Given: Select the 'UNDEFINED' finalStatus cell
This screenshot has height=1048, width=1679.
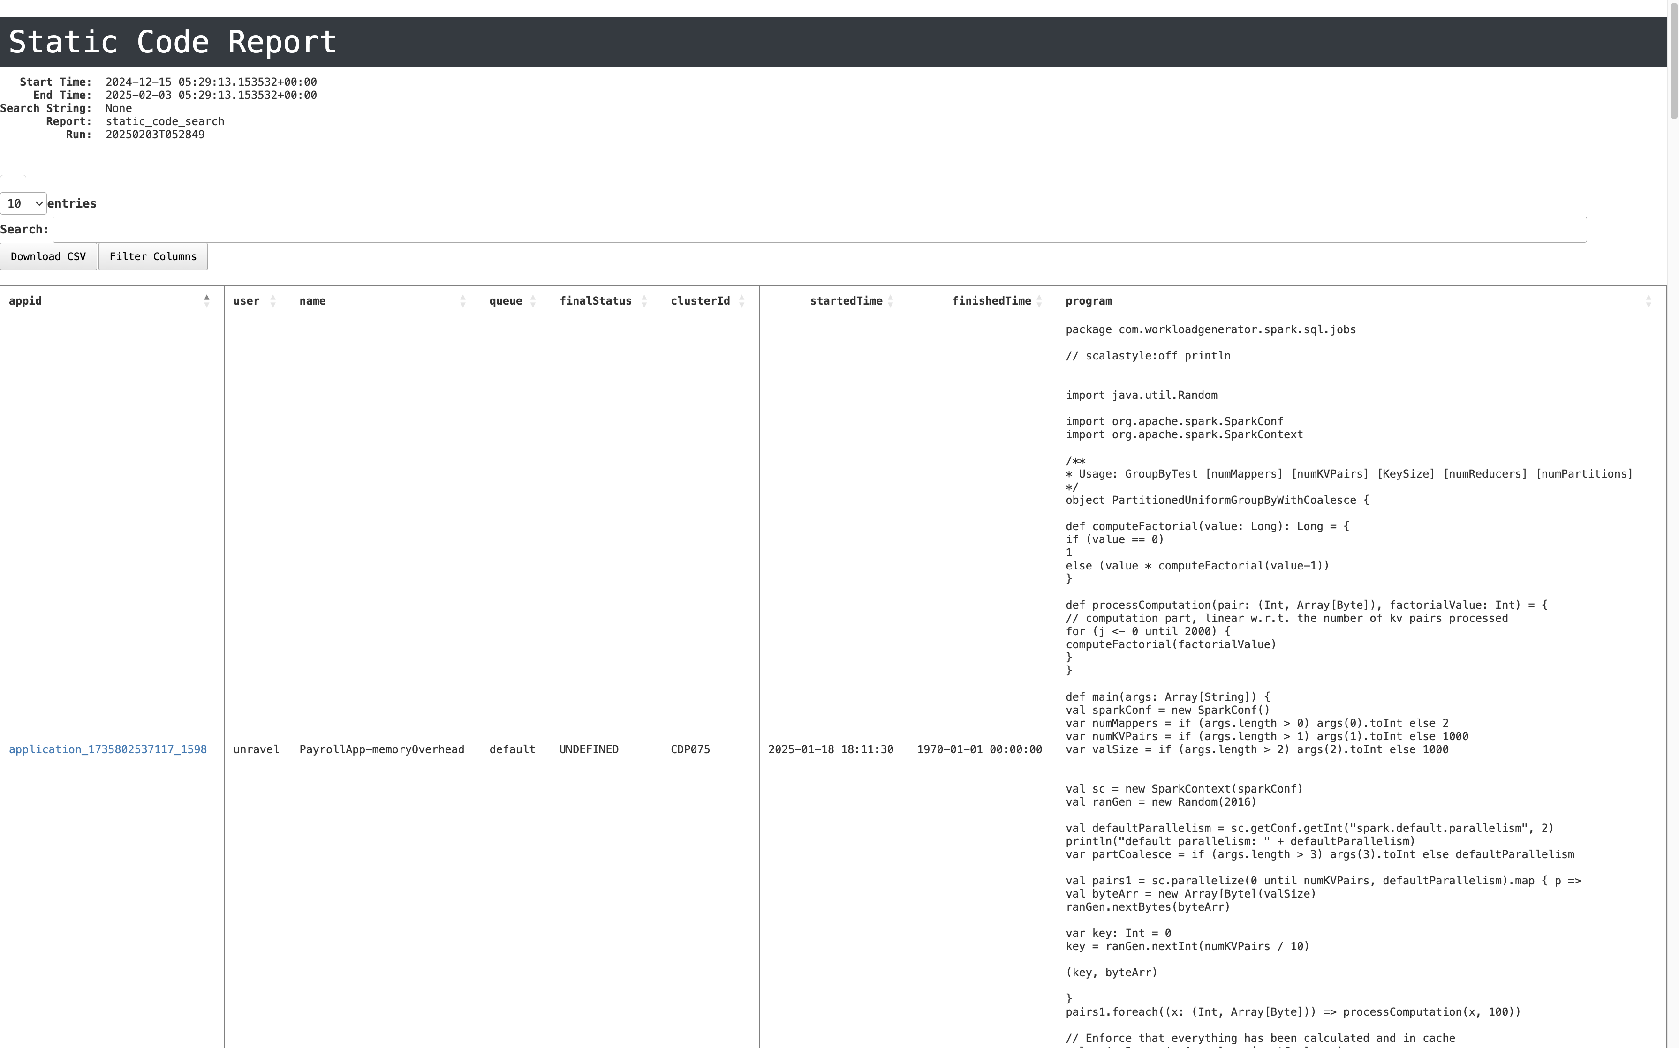Looking at the screenshot, I should pos(590,749).
